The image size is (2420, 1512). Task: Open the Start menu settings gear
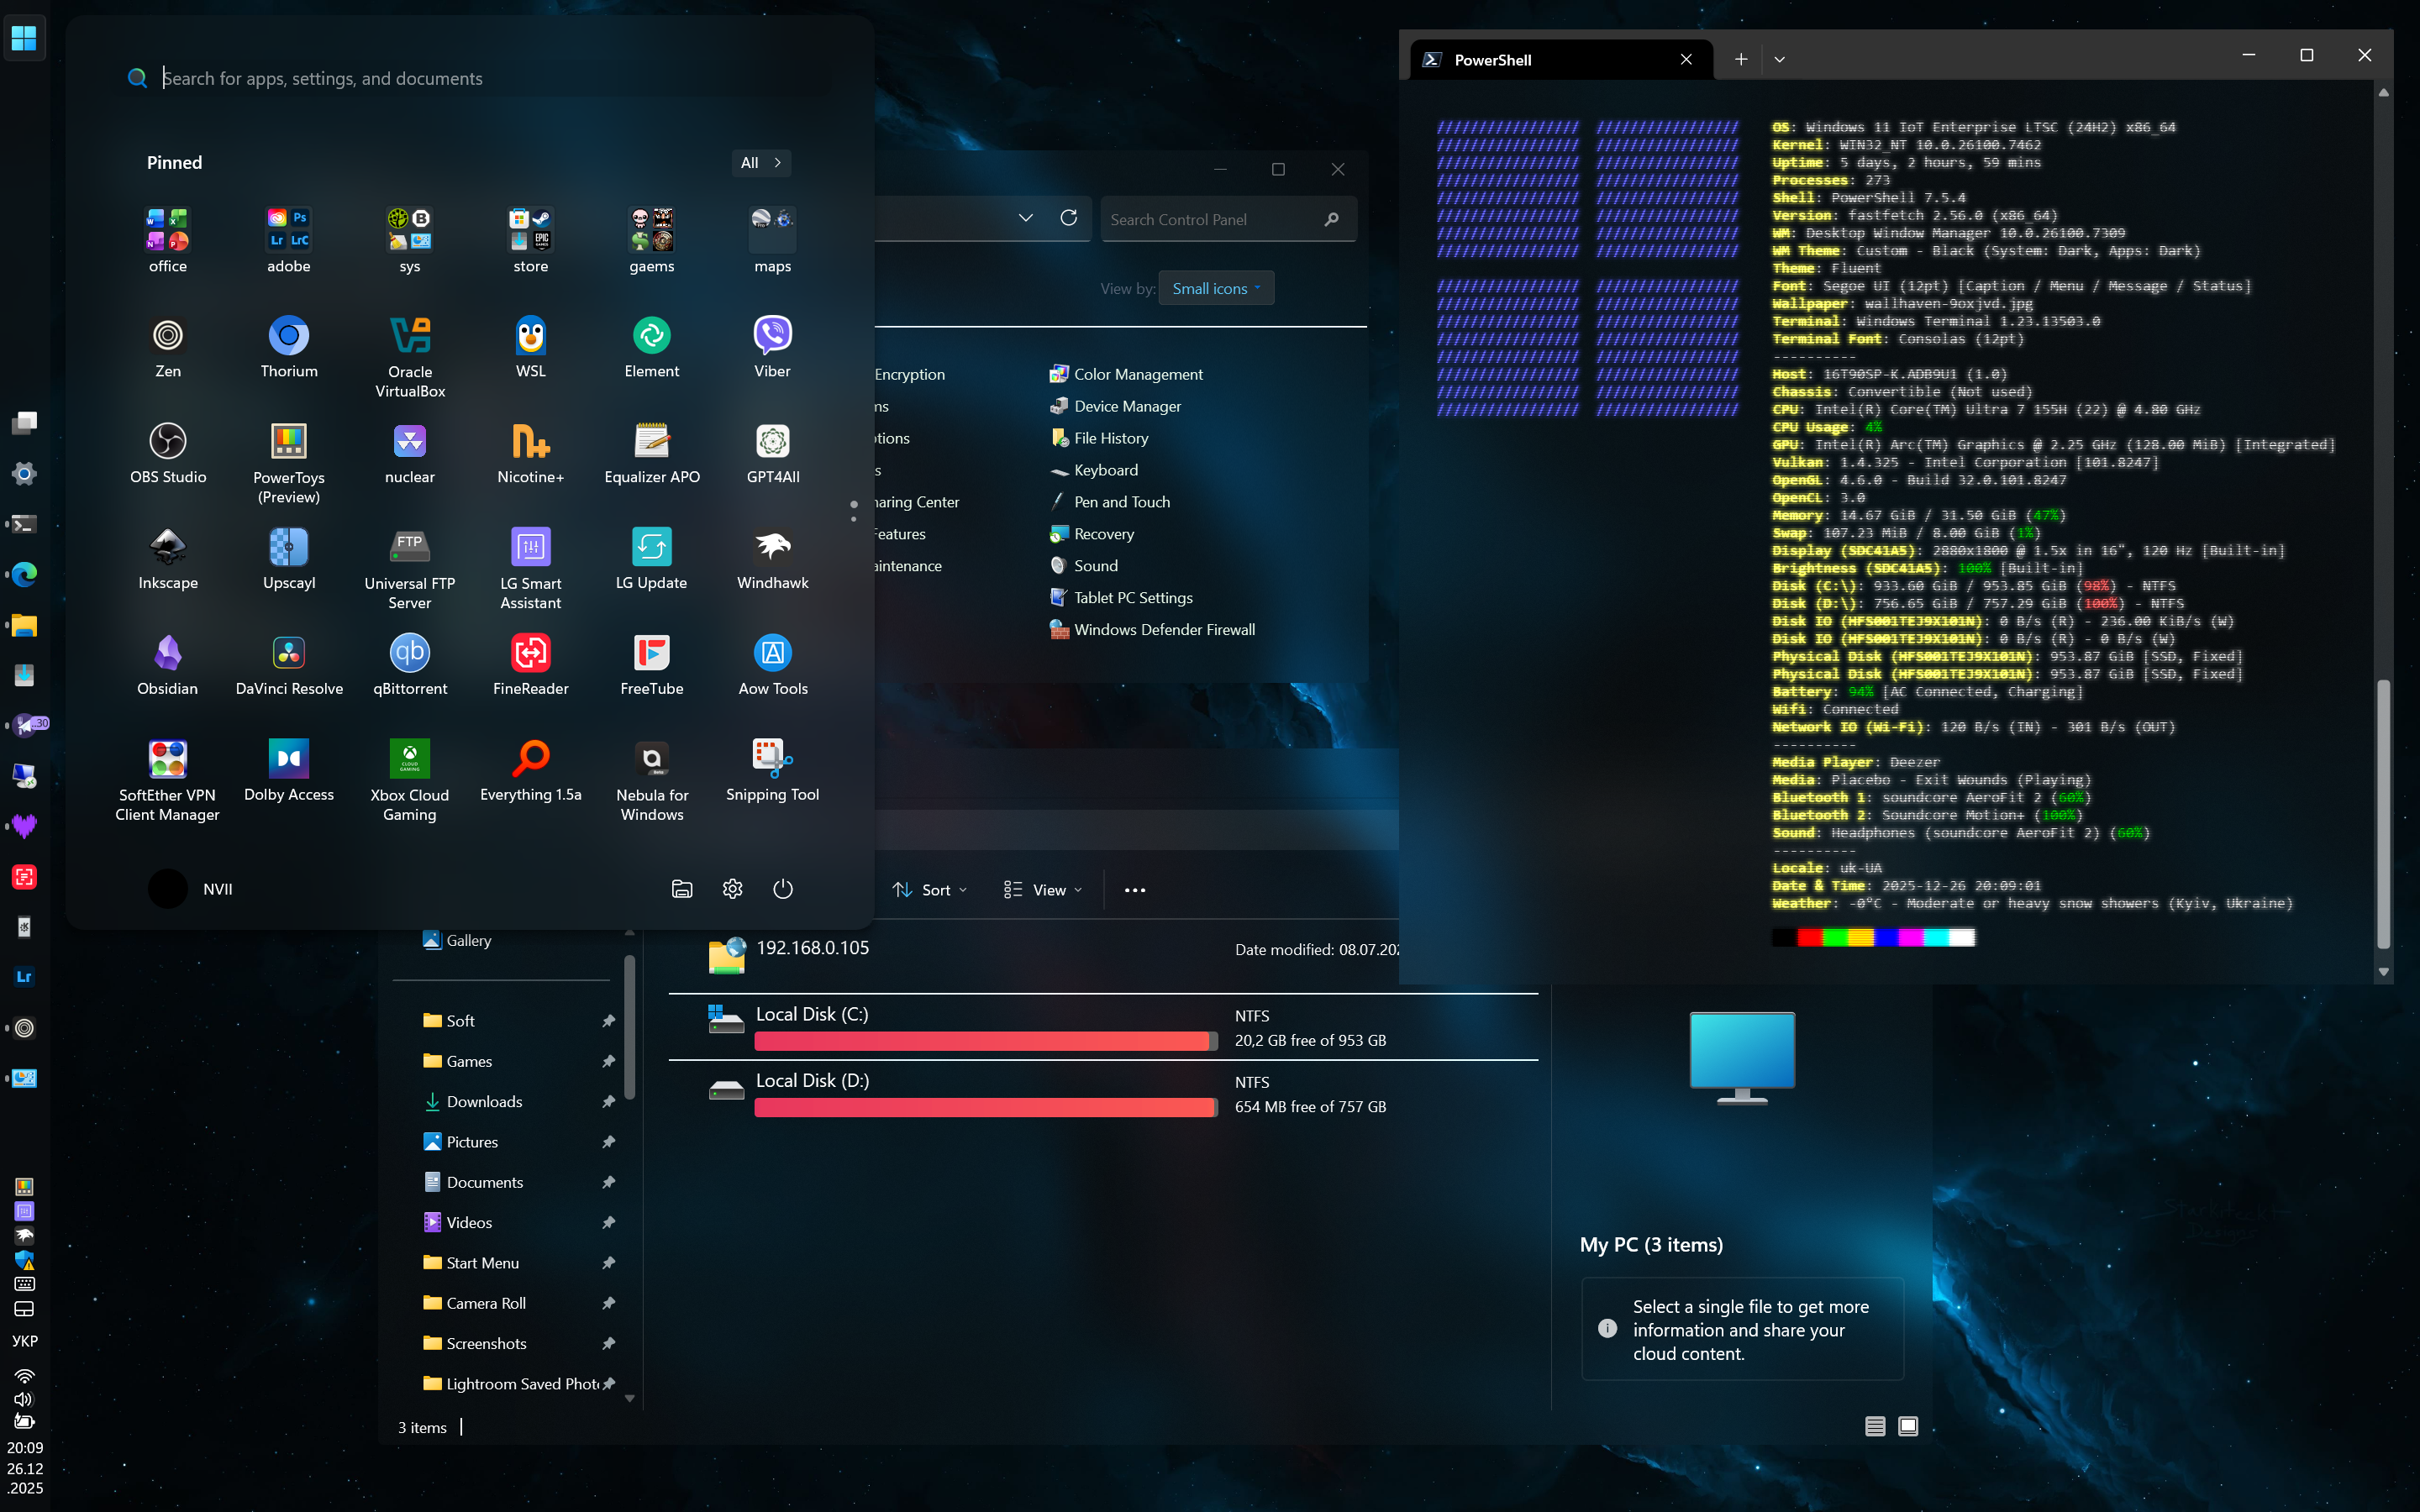click(732, 889)
